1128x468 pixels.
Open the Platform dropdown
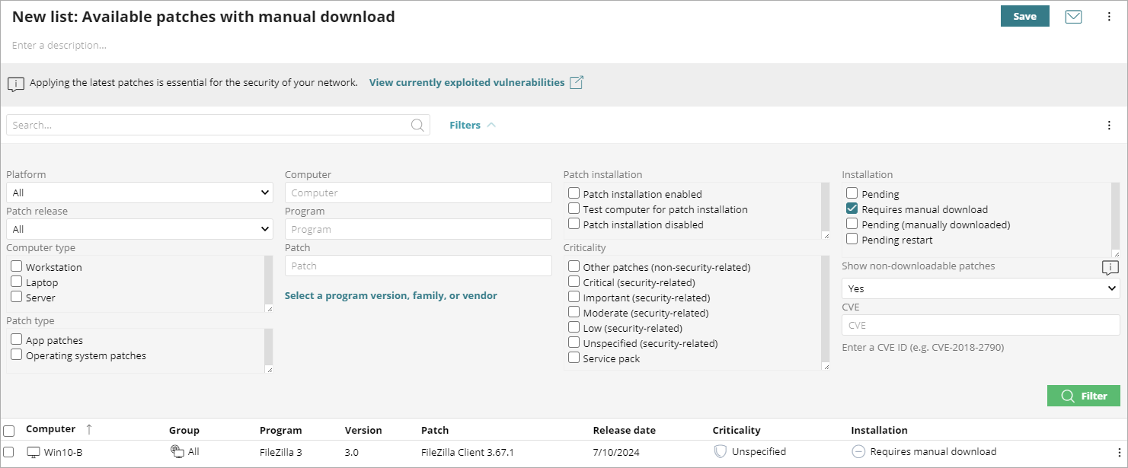click(x=139, y=192)
